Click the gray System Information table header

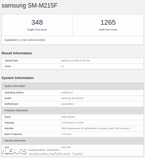tap(73, 86)
